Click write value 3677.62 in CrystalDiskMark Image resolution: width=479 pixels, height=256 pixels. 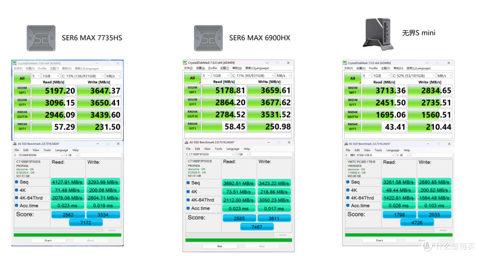270,102
